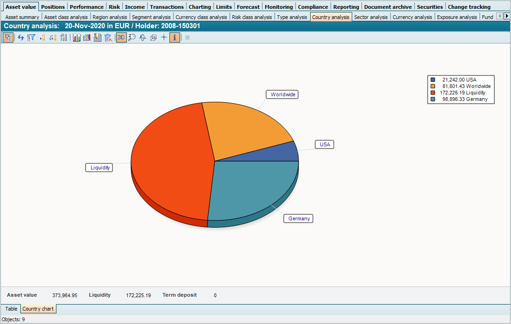Switch to the Table view tab

pos(11,309)
